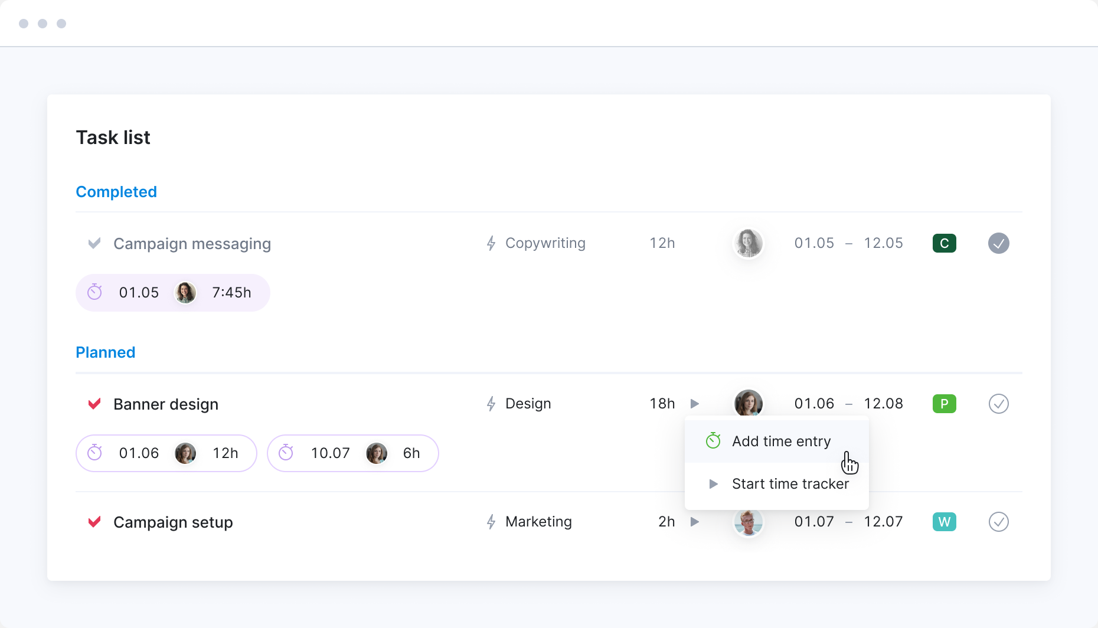Viewport: 1098px width, 628px height.
Task: Open the Planned section heading
Action: (x=106, y=352)
